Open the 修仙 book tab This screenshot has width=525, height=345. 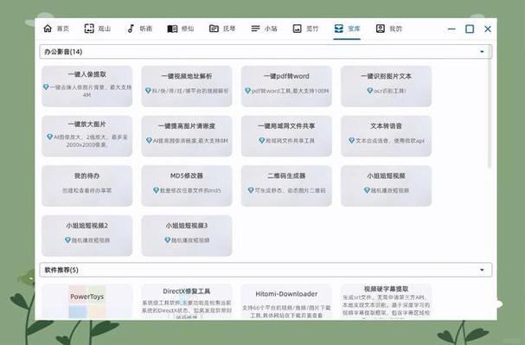click(x=181, y=29)
